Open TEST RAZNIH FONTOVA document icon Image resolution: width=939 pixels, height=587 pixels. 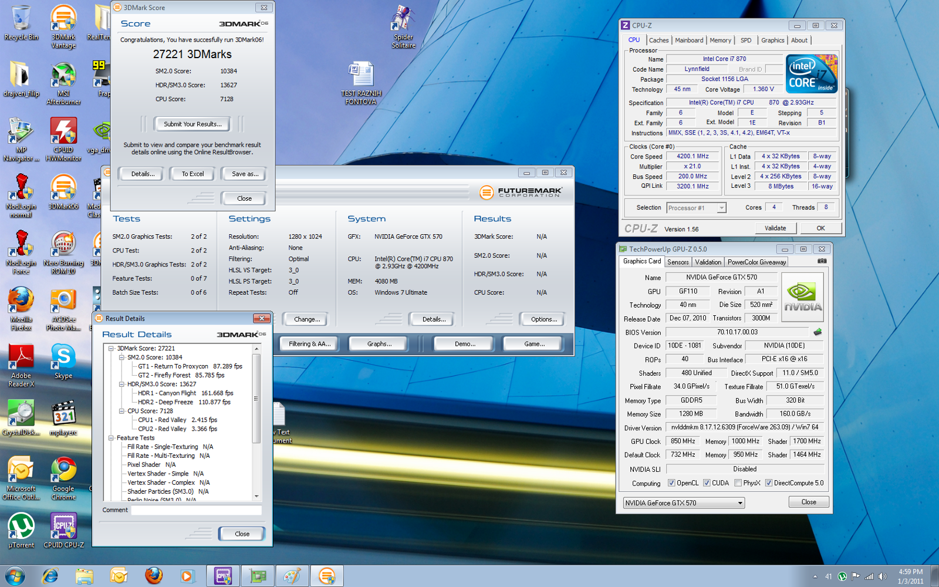[x=361, y=83]
